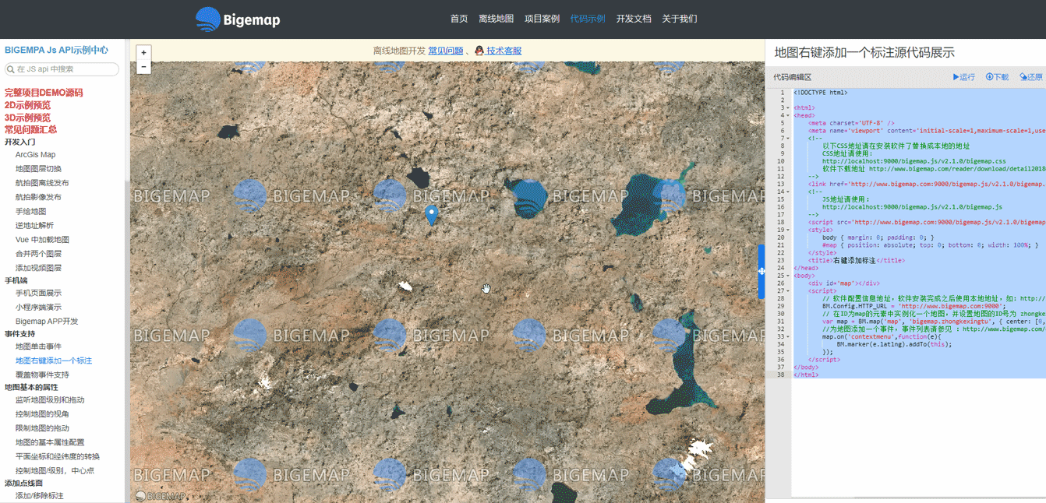Screen dimensions: 1046x503
Task: Select 地图的基本属性配置 example
Action: (x=50, y=442)
